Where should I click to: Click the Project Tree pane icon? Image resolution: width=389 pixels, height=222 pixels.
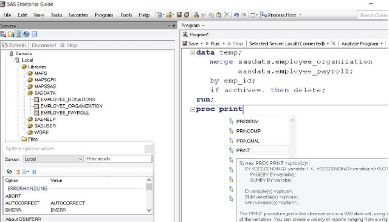(3, 35)
